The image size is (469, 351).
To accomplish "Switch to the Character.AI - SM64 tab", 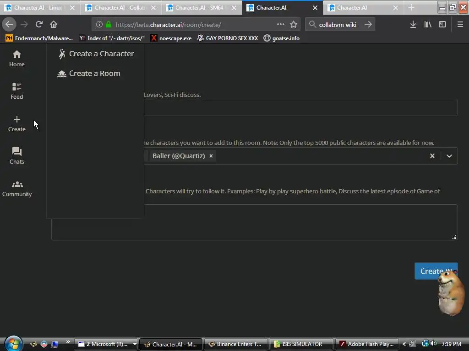I will 202,8.
